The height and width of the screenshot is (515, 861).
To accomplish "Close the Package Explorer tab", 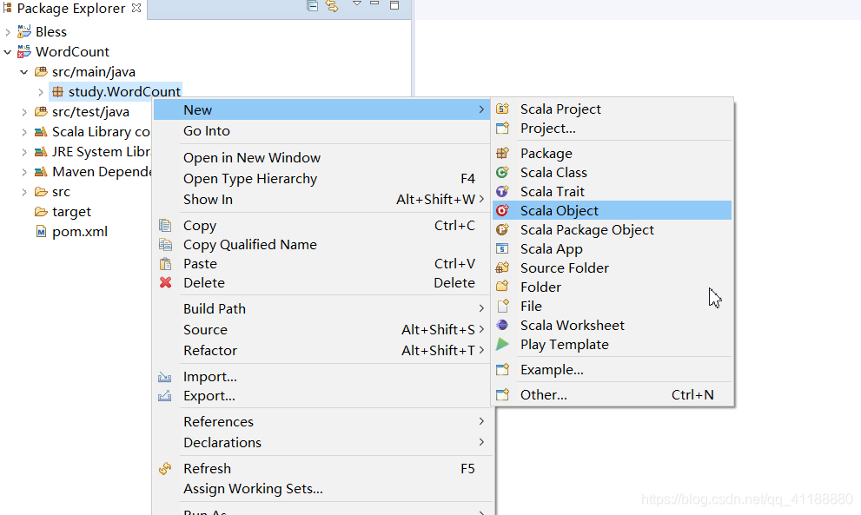I will (136, 8).
